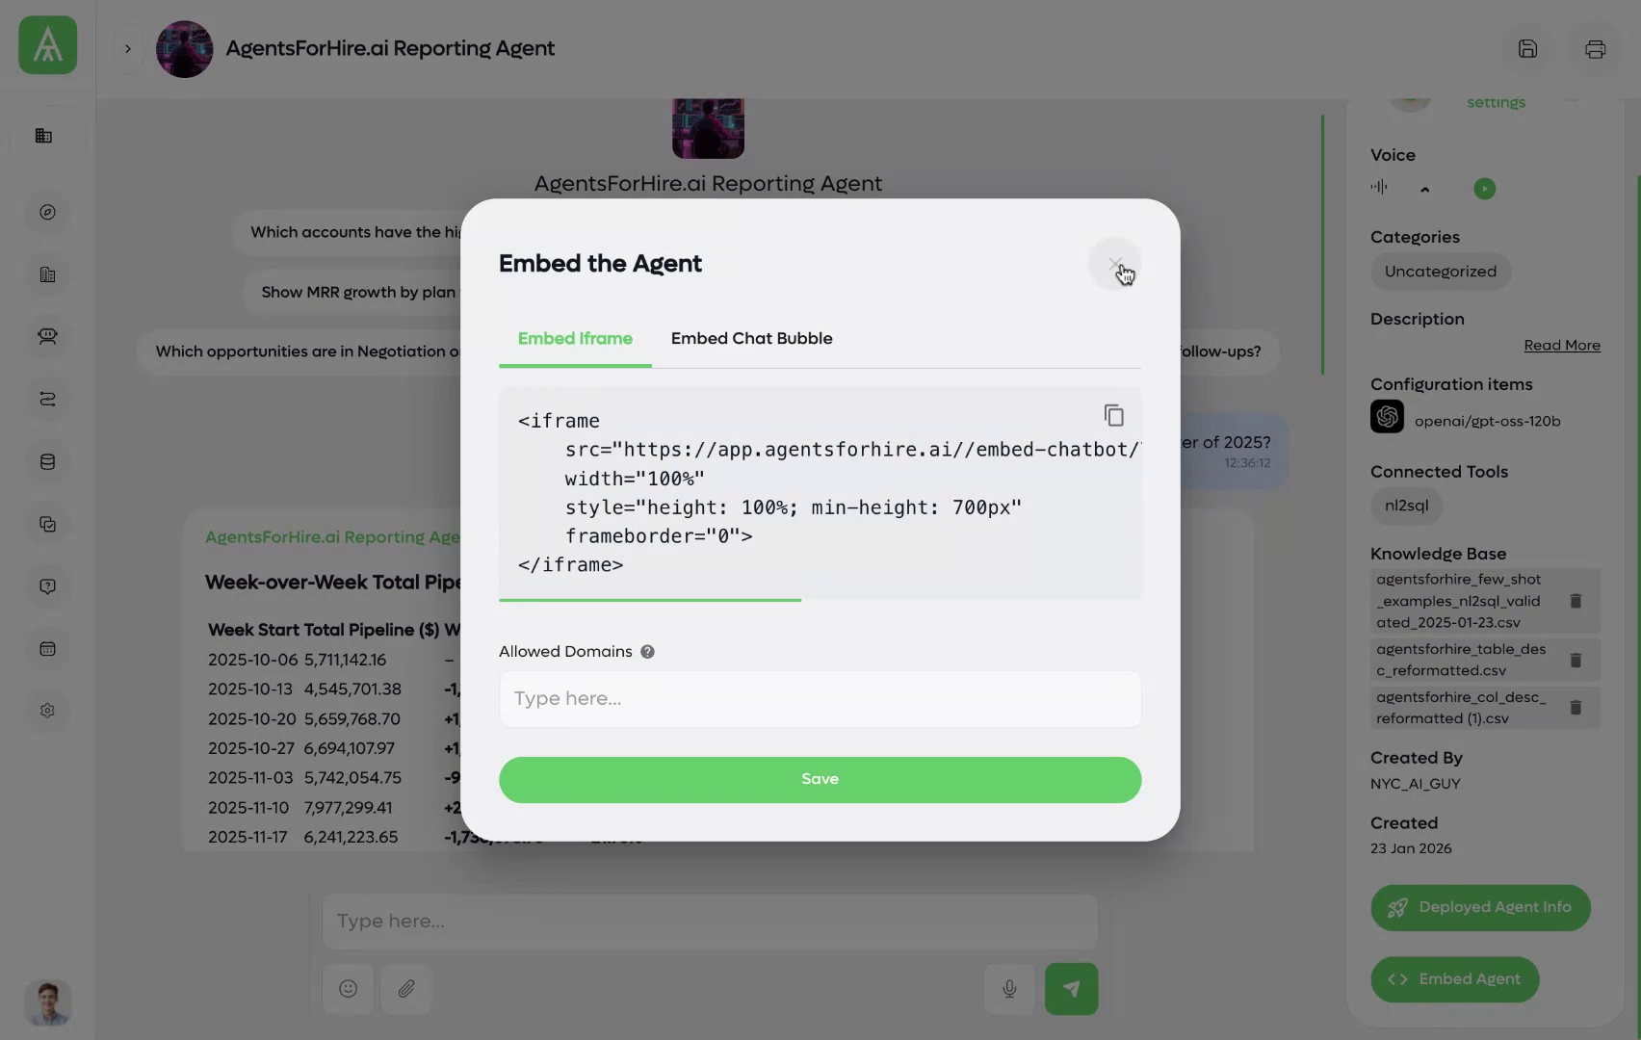Click the voice waveform icon
Viewport: 1641px width, 1040px height.
point(1379,187)
